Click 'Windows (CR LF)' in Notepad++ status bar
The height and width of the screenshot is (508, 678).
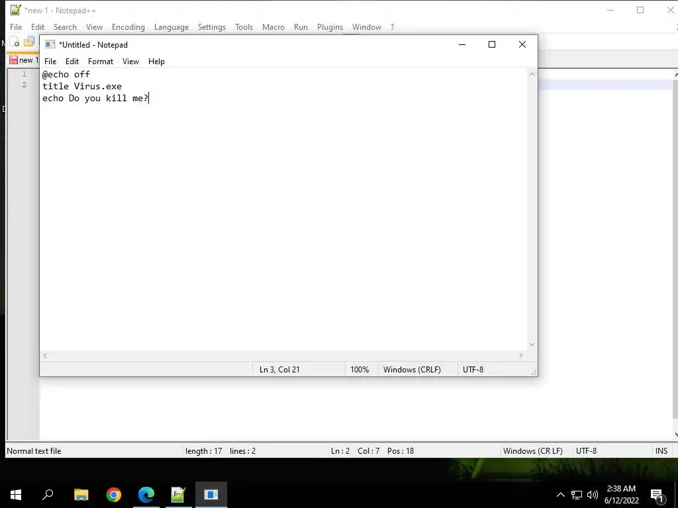click(533, 451)
